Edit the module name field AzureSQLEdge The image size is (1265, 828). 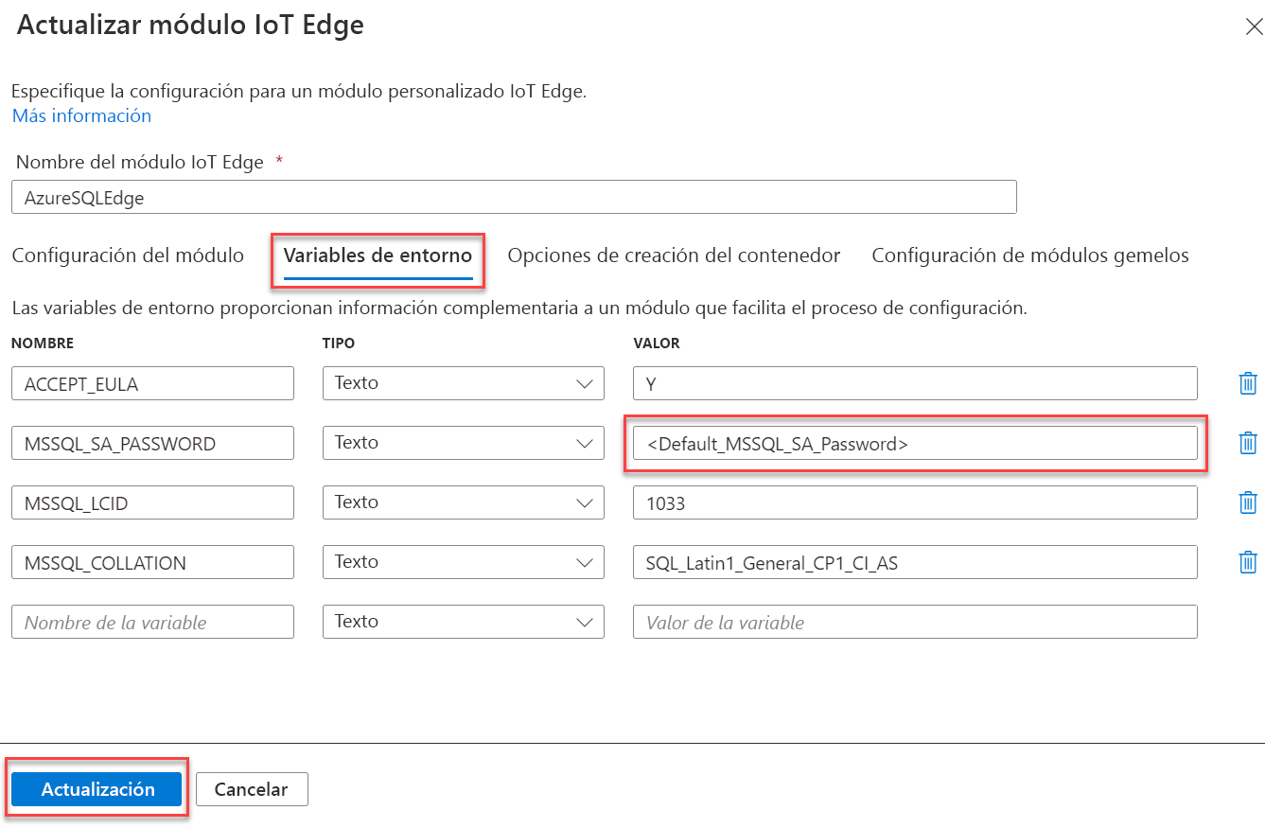click(514, 197)
